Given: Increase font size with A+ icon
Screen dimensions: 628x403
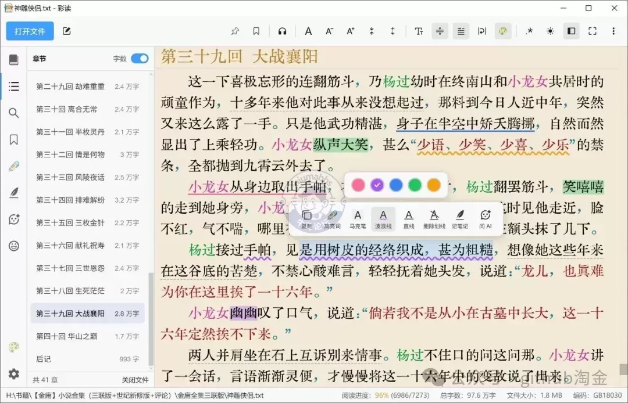Looking at the screenshot, I should 351,31.
